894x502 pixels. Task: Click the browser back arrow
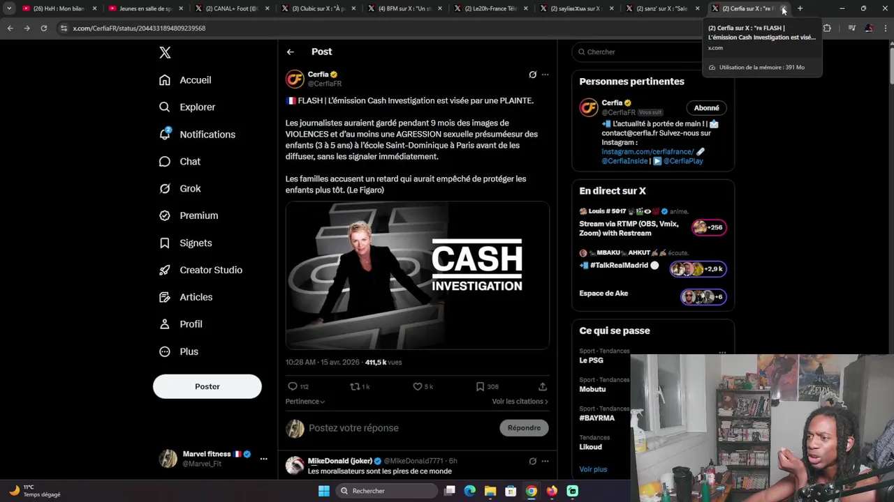10,29
